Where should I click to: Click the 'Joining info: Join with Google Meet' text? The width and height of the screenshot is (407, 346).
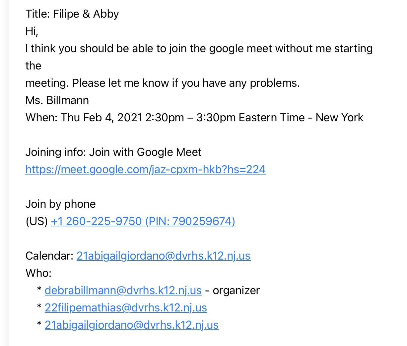point(113,152)
